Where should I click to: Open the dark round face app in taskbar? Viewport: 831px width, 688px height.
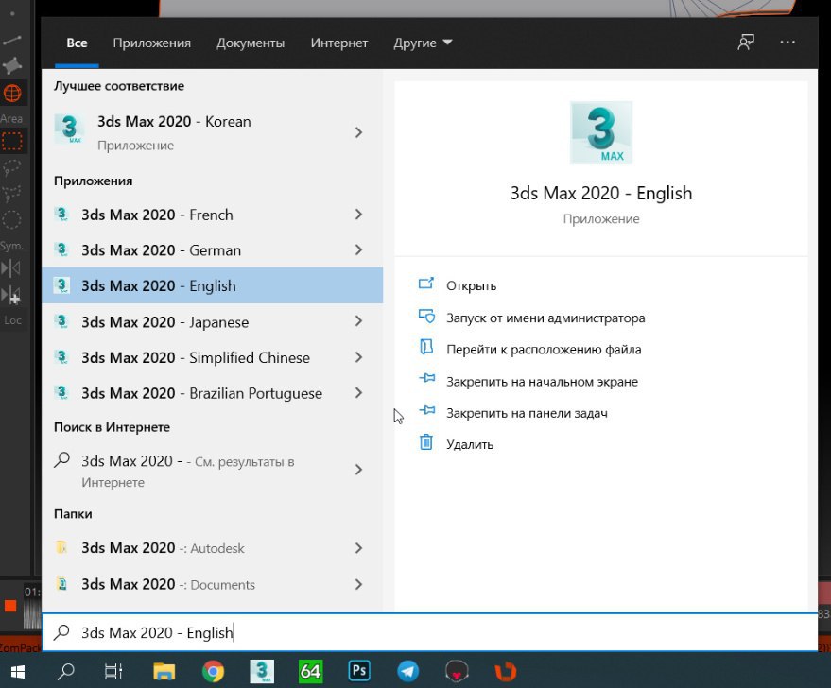point(457,672)
